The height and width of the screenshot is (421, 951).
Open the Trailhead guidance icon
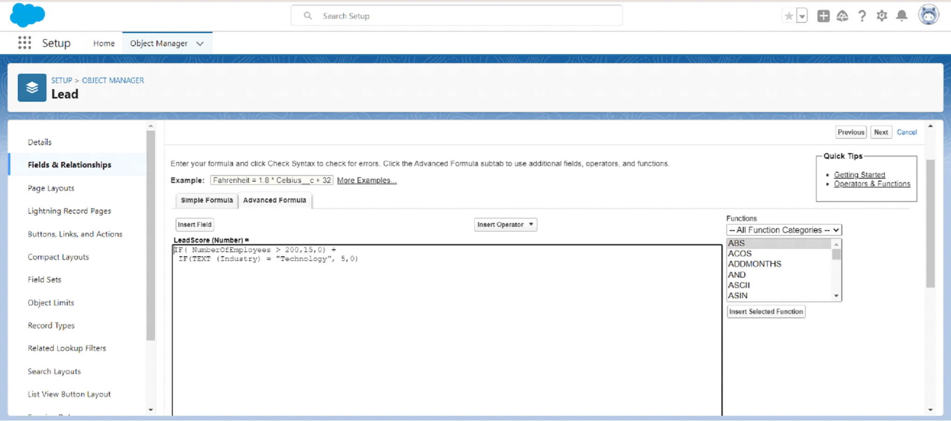pyautogui.click(x=842, y=16)
